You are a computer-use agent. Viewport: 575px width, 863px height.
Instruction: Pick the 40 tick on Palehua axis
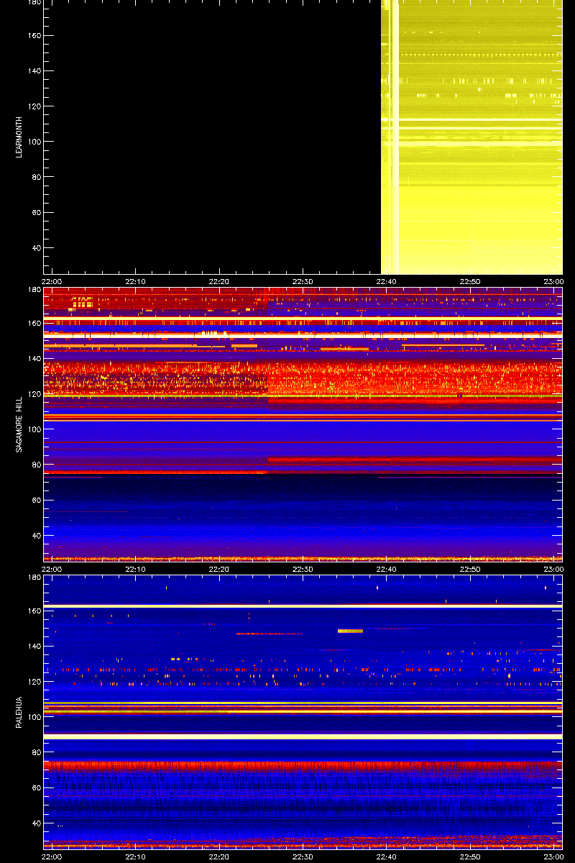[37, 823]
